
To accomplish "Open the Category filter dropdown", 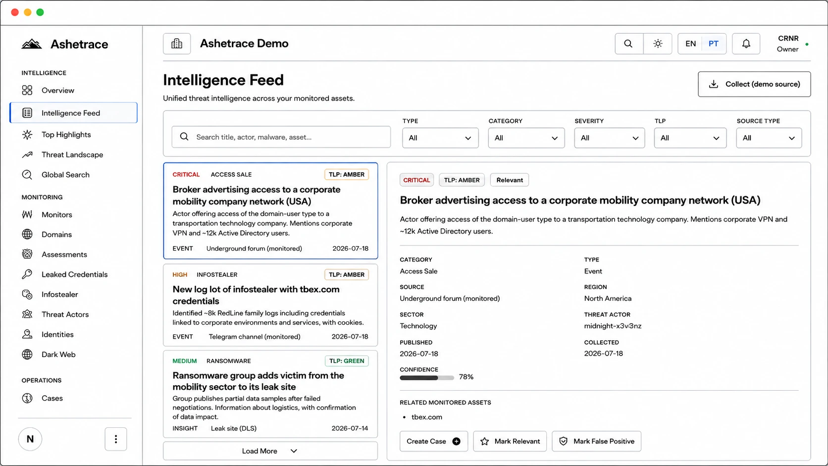I will [x=526, y=138].
